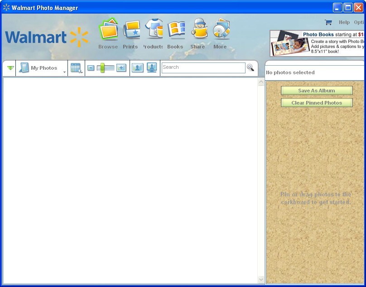Open the Products section icon

[154, 29]
